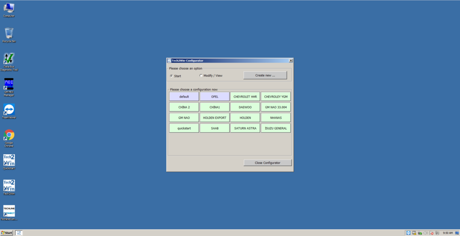Viewport: 460px width, 236px height.
Task: Open the Data Bus Diagnostic Tool icon
Action: click(9, 59)
